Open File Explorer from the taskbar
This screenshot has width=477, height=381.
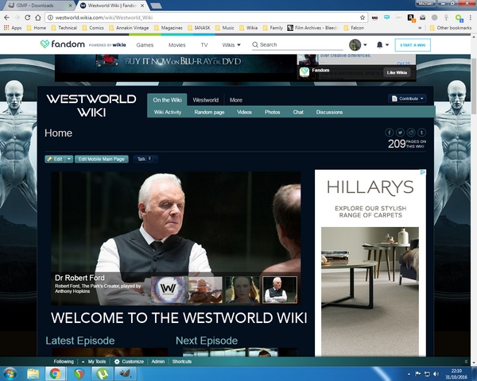(33, 373)
